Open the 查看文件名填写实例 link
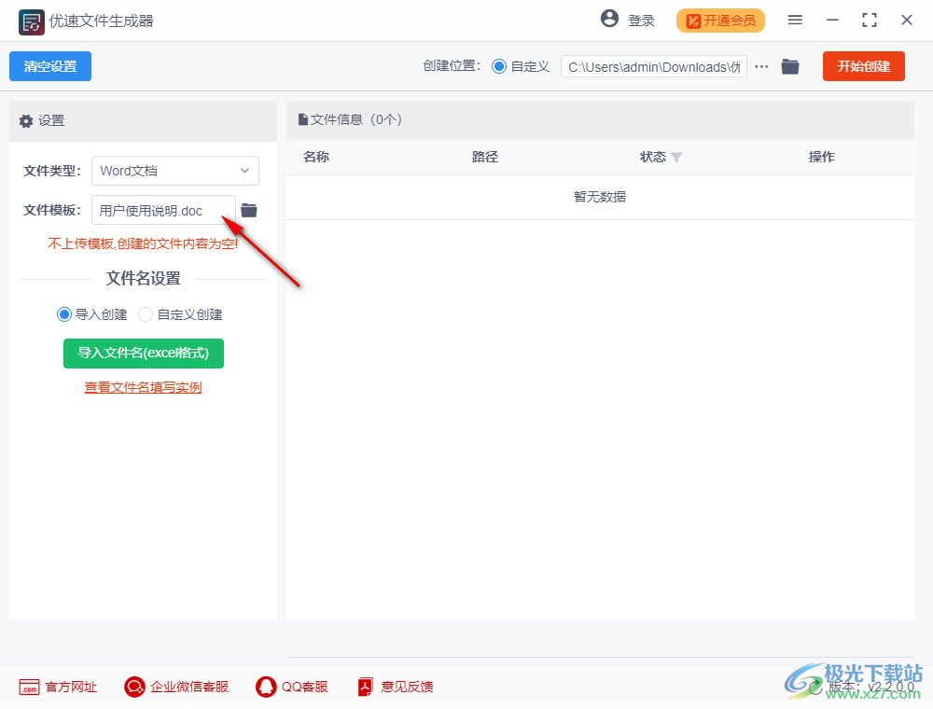The width and height of the screenshot is (933, 709). (x=143, y=386)
